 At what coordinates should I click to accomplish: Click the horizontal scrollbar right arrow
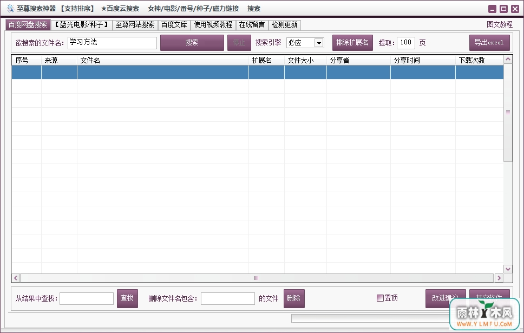click(499, 278)
